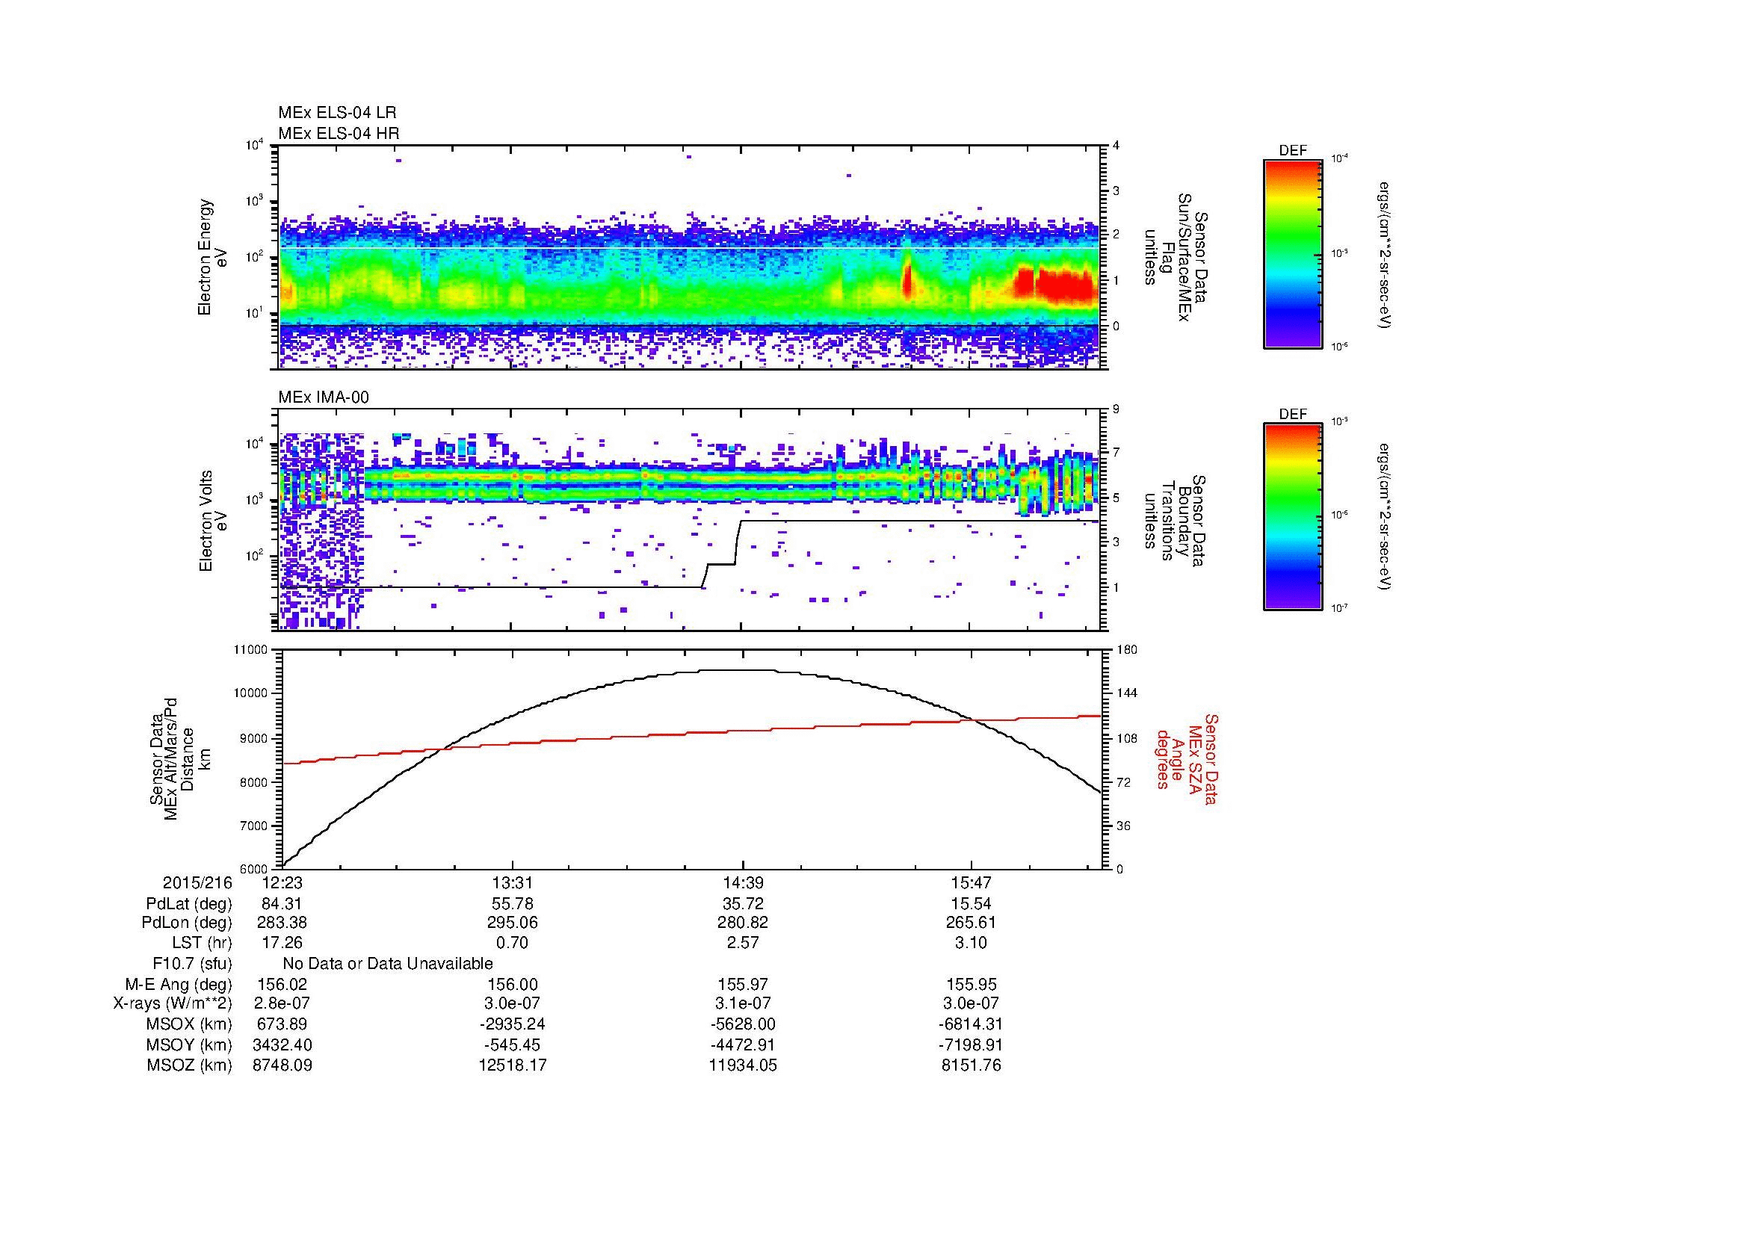This screenshot has height=1235, width=1748.
Task: Click the MSOY value -7198.91
Action: click(x=972, y=1044)
